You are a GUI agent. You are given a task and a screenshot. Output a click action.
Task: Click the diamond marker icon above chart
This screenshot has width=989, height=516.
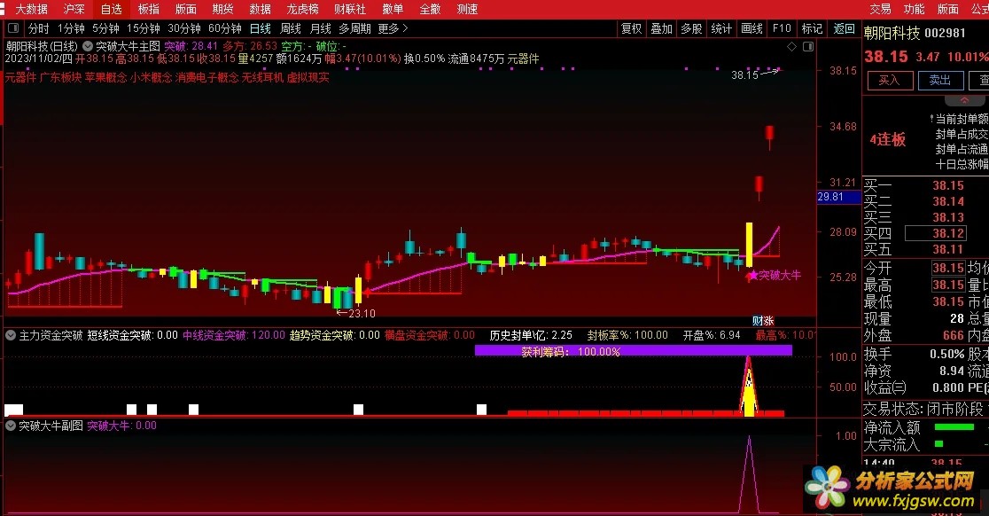tap(791, 47)
